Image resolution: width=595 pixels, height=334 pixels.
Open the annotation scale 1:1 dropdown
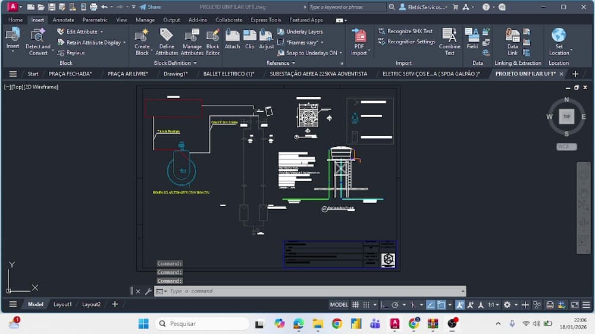[x=493, y=304]
